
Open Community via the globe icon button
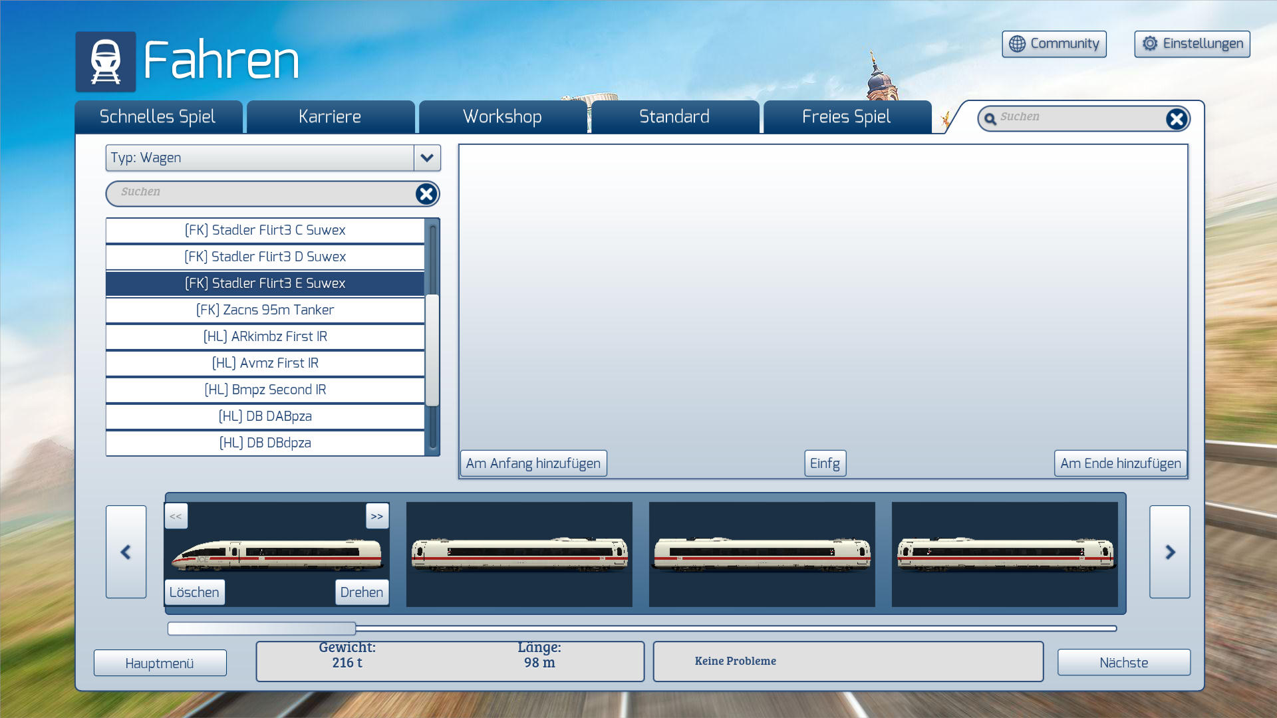pos(1054,44)
